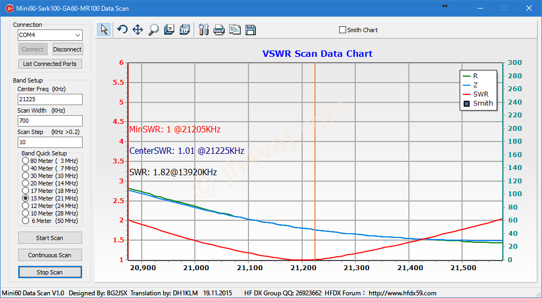Click the Connection group label
Image resolution: width=542 pixels, height=298 pixels.
click(28, 25)
